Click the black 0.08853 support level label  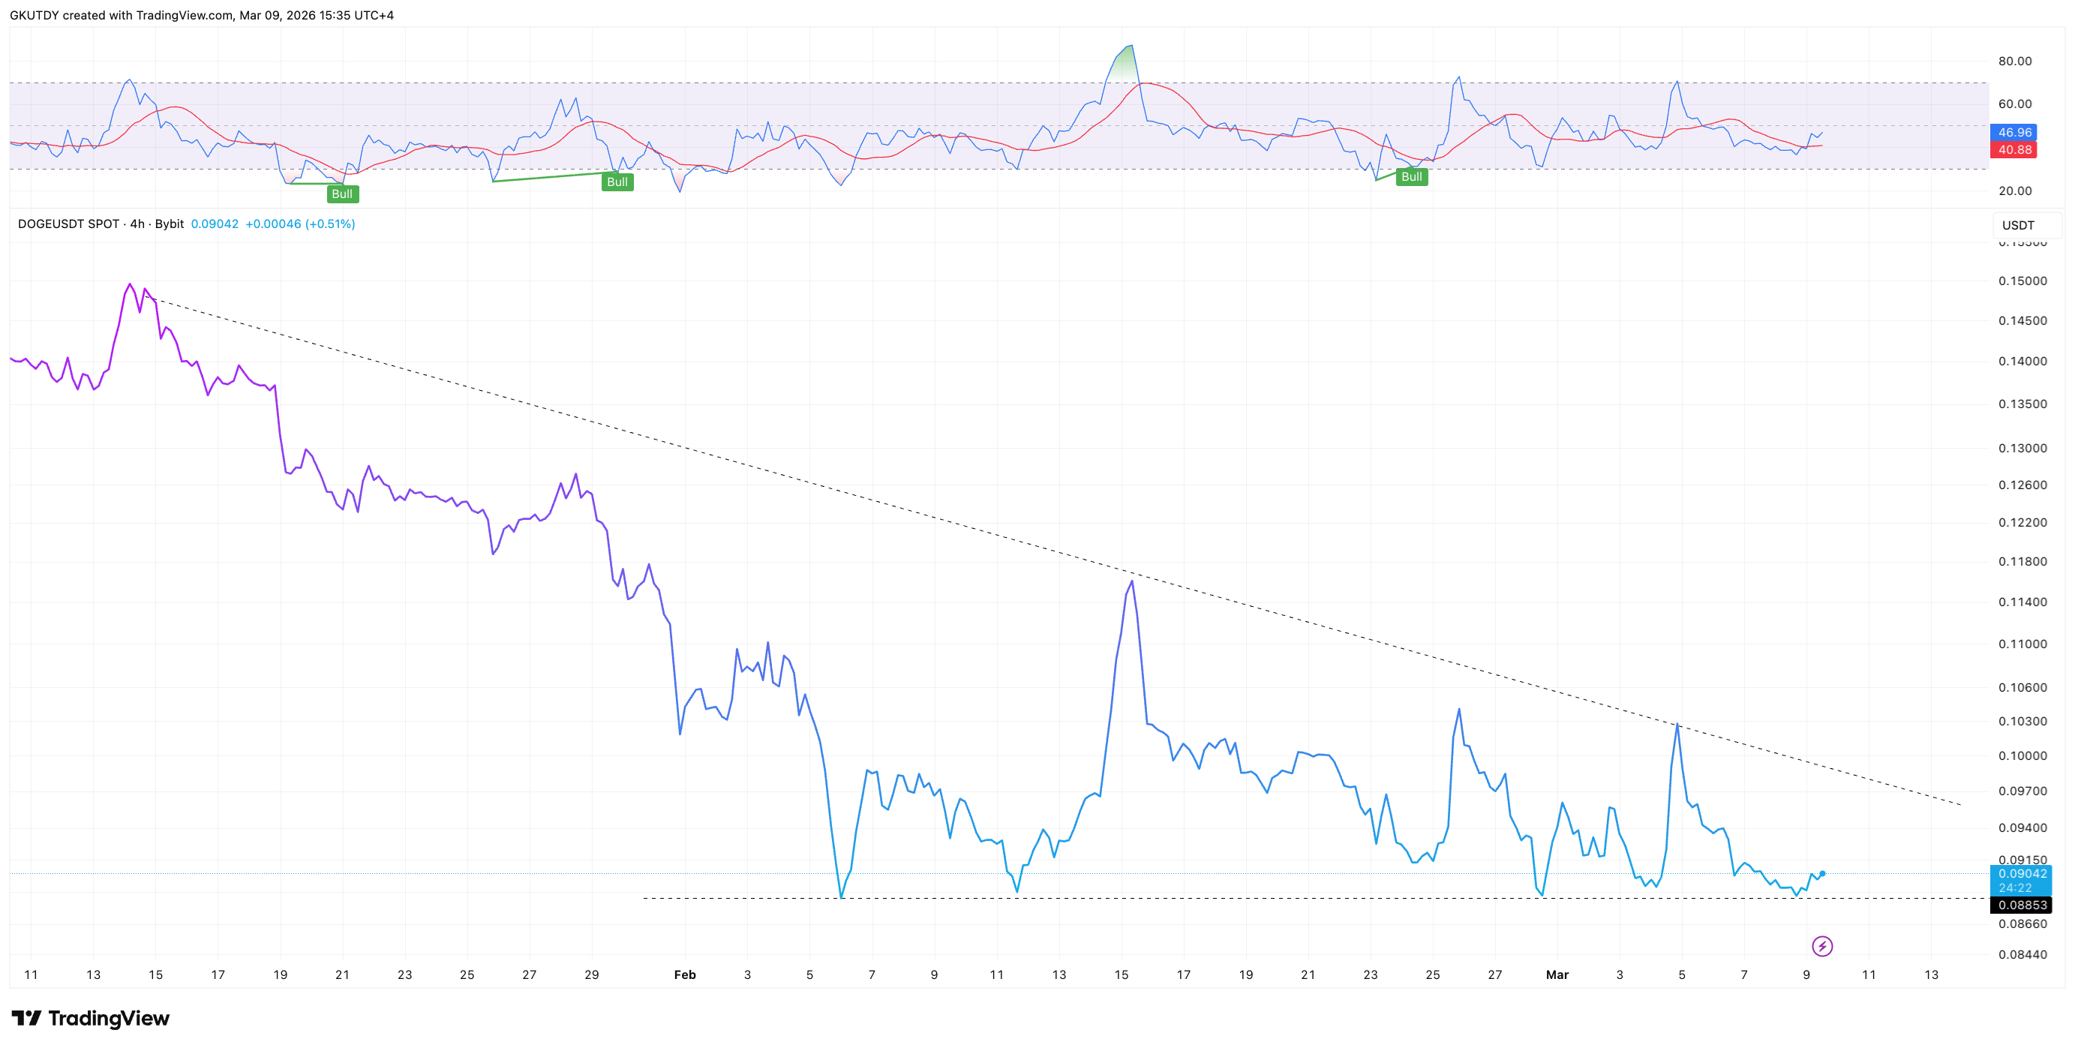tap(2022, 905)
